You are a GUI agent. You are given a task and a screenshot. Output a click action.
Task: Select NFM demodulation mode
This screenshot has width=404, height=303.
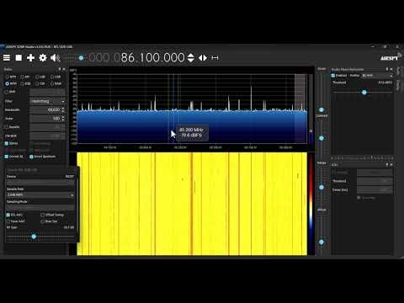(8, 77)
